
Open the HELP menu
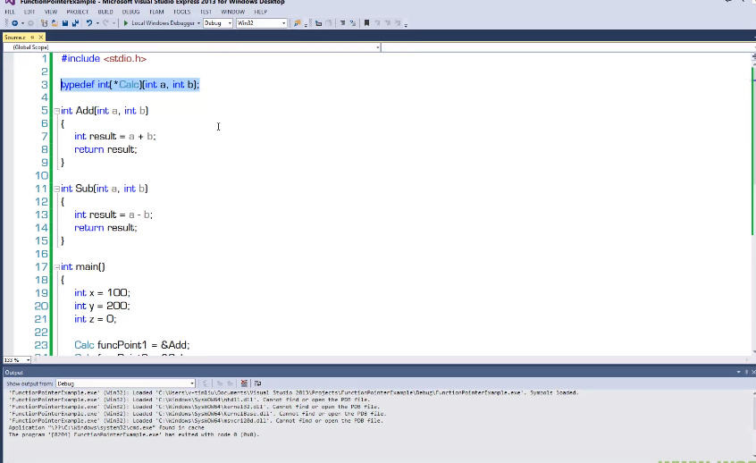(x=260, y=12)
